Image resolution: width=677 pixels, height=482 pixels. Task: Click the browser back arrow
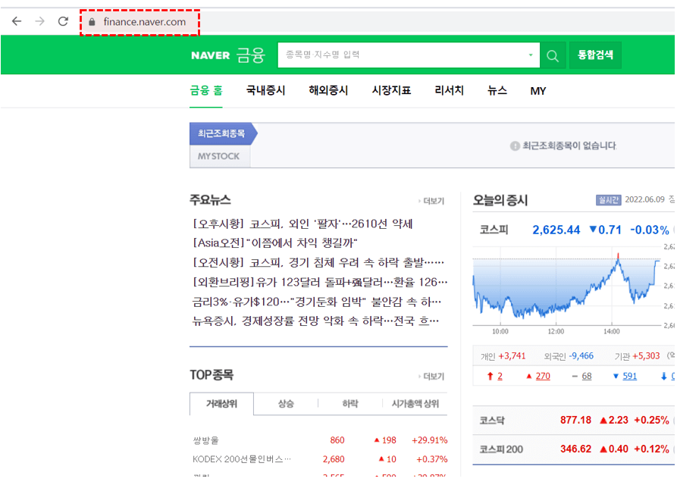(17, 21)
